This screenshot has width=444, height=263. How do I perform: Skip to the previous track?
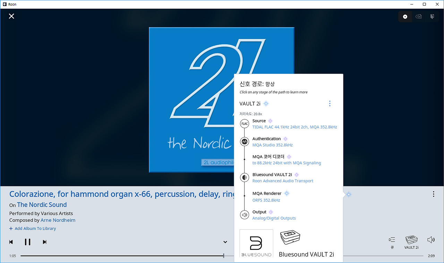pos(11,242)
